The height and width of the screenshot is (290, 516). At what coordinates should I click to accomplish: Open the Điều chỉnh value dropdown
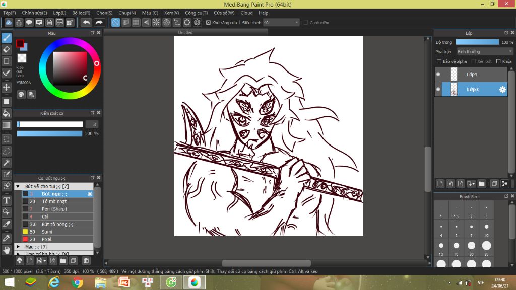281,22
